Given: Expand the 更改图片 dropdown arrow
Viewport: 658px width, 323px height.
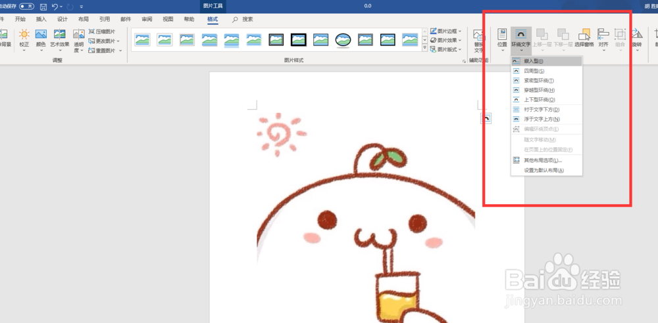Looking at the screenshot, I should [118, 41].
